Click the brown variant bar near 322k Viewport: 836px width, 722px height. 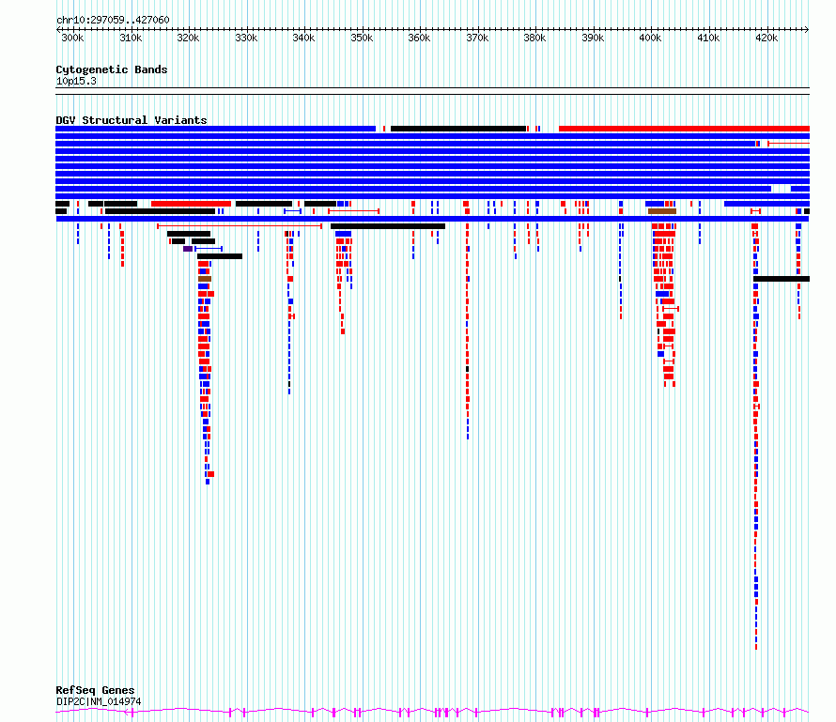tap(205, 279)
